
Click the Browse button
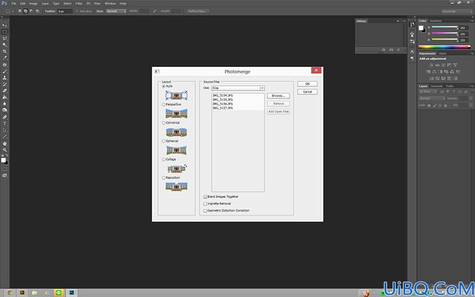[x=278, y=96]
